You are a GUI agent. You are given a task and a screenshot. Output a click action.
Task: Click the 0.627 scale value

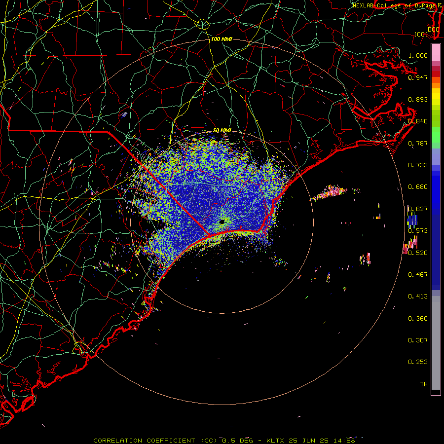pyautogui.click(x=418, y=209)
